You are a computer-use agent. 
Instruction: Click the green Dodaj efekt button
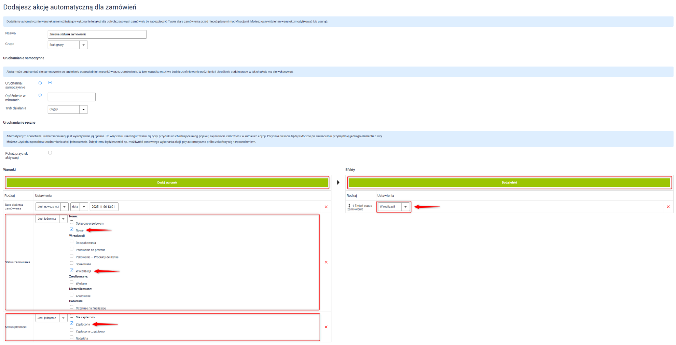click(509, 182)
